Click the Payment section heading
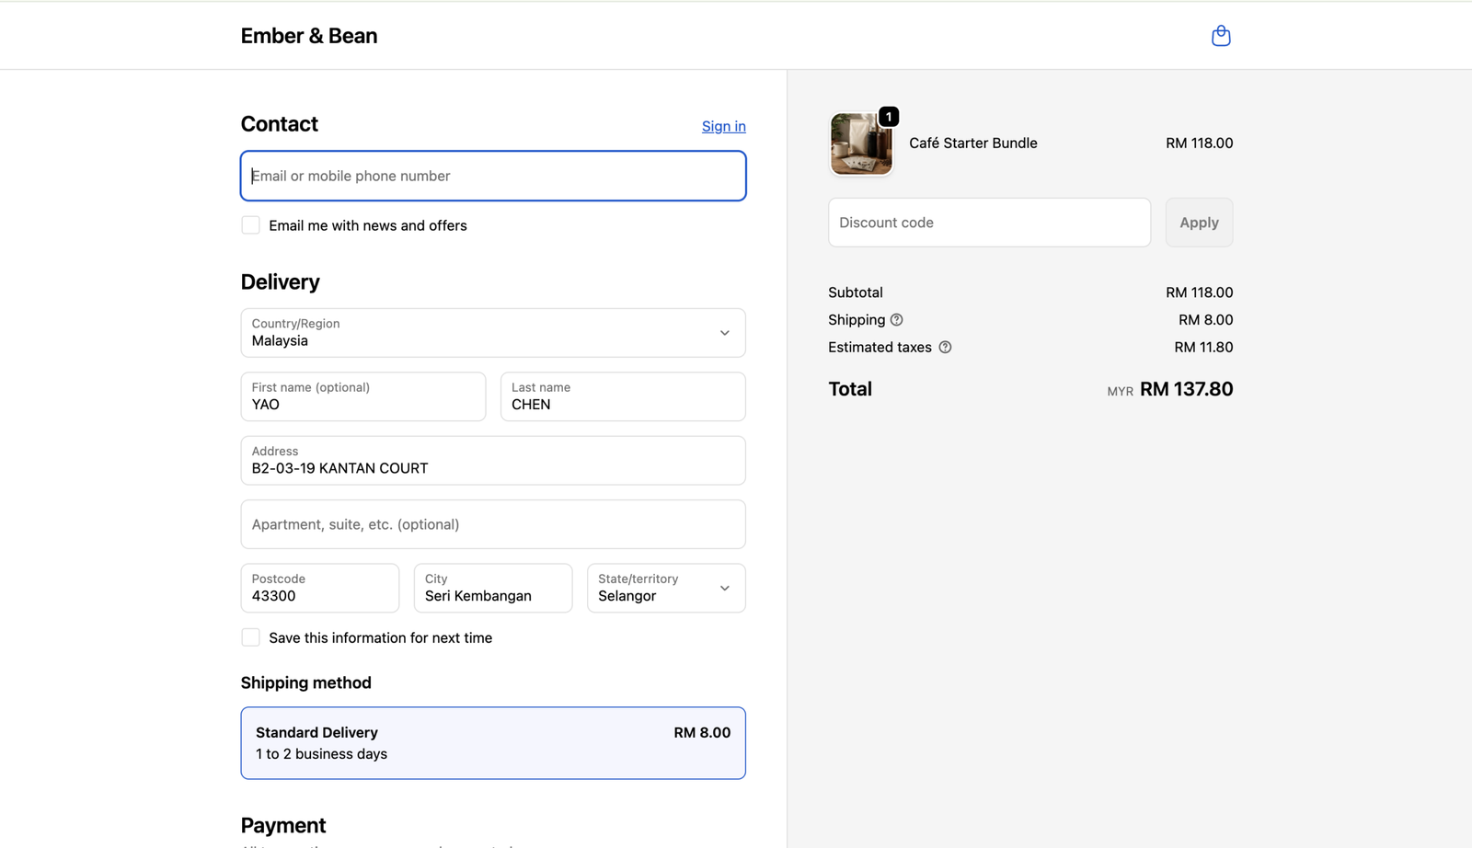 coord(283,825)
